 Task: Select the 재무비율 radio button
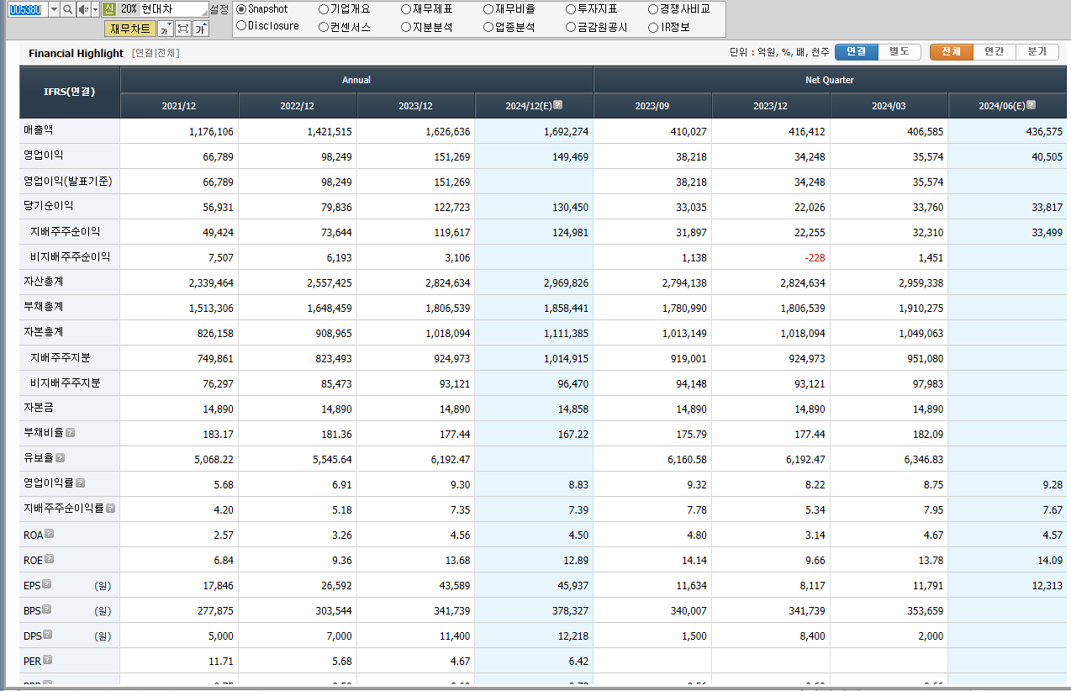tap(488, 9)
